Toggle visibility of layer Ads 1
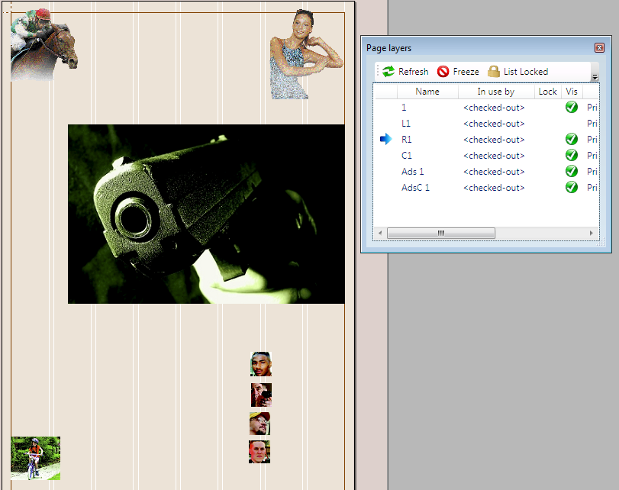 pos(571,171)
